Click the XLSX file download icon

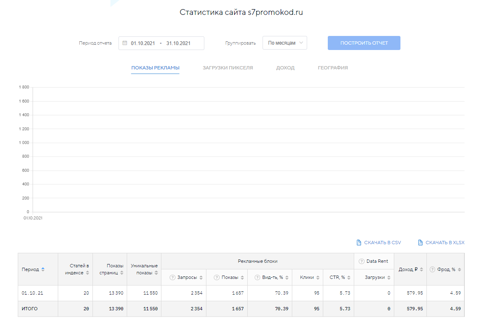tap(420, 243)
